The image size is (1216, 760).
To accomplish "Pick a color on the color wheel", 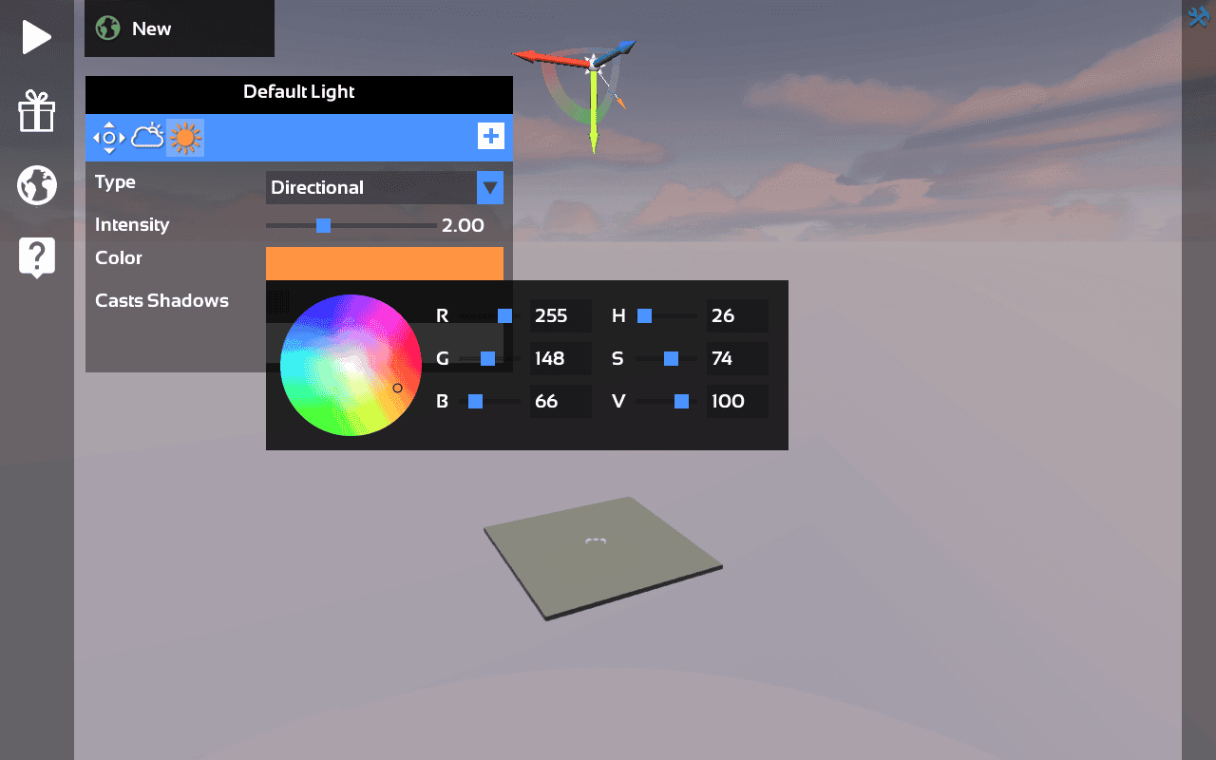I will pyautogui.click(x=351, y=364).
